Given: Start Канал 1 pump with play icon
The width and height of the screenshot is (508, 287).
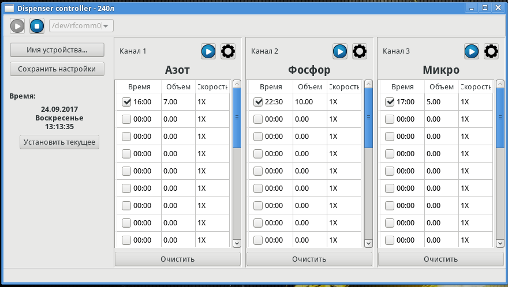Looking at the screenshot, I should (x=208, y=51).
